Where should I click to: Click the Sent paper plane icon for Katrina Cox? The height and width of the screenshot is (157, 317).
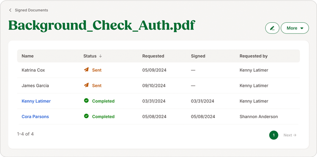click(86, 70)
